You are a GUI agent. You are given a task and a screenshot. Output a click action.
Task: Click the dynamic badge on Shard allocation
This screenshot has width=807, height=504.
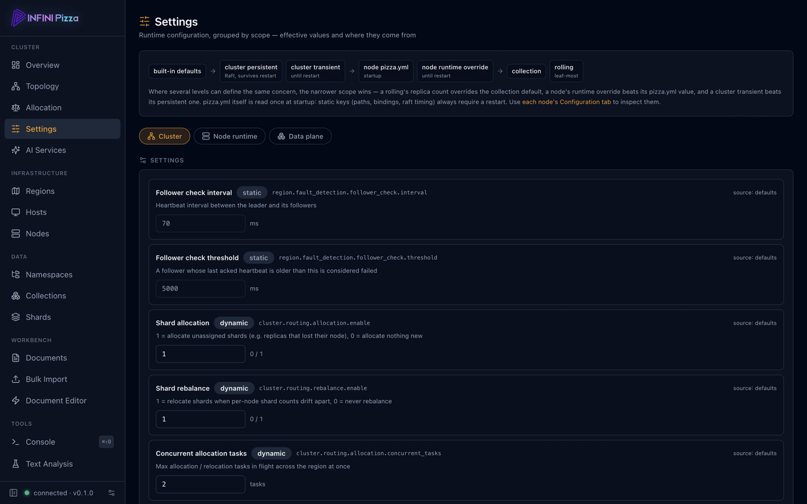point(234,323)
